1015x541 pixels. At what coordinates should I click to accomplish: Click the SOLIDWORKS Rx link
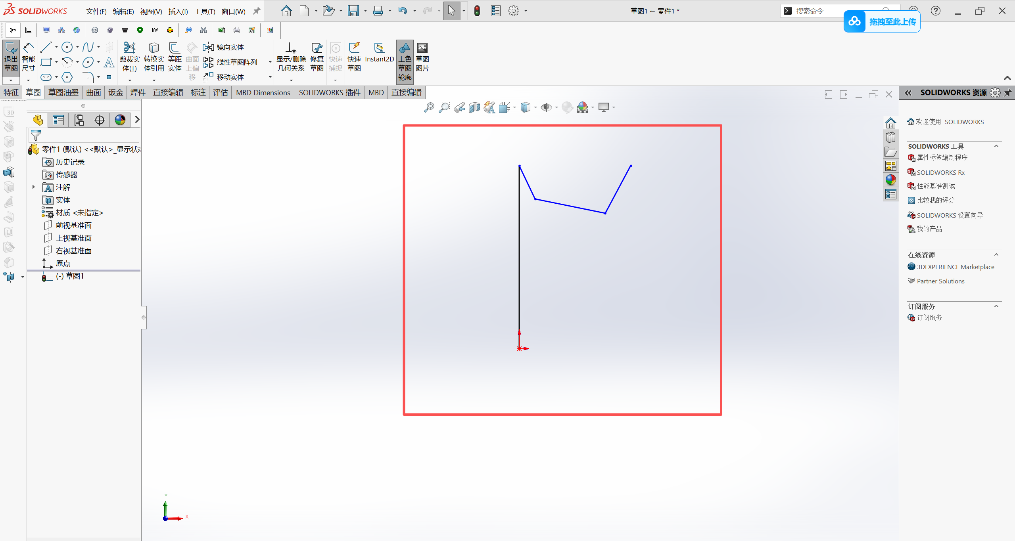[x=940, y=172]
